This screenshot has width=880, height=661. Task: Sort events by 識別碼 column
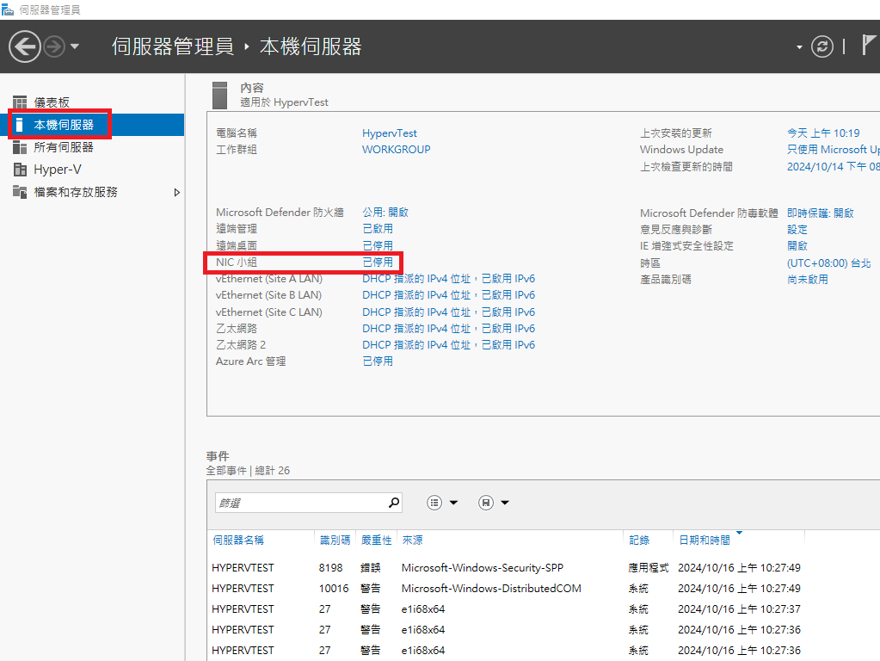[335, 541]
